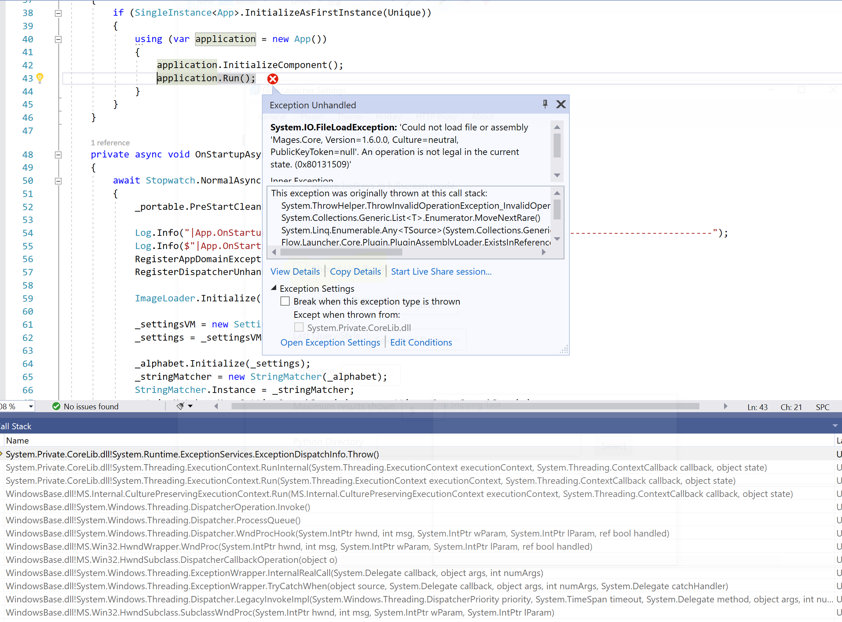Viewport: 842px width, 622px height.
Task: Click the View Details link
Action: (x=295, y=271)
